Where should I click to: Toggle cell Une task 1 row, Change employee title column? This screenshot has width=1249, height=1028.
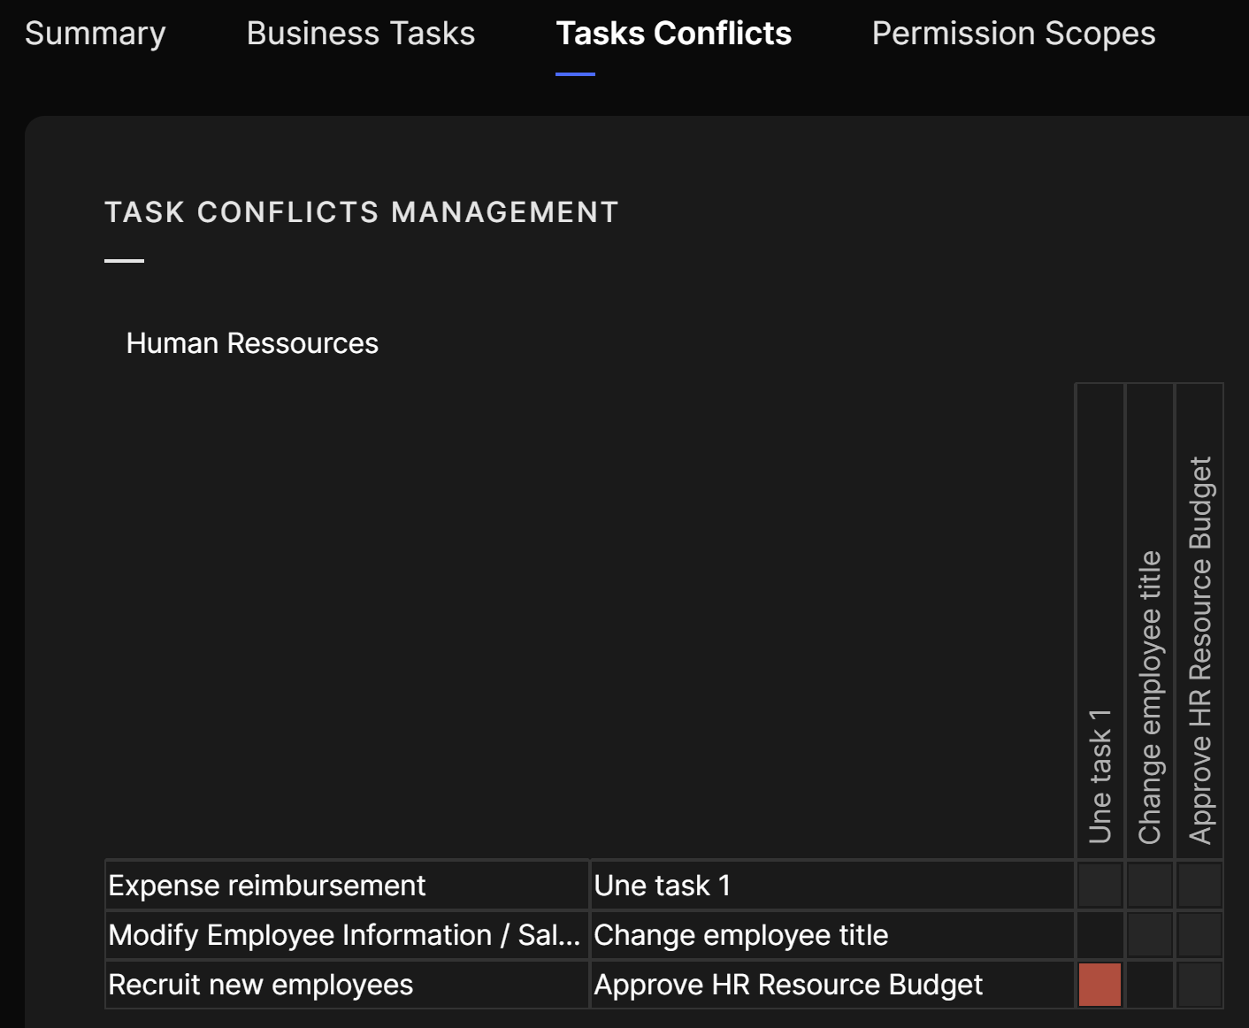(1149, 886)
